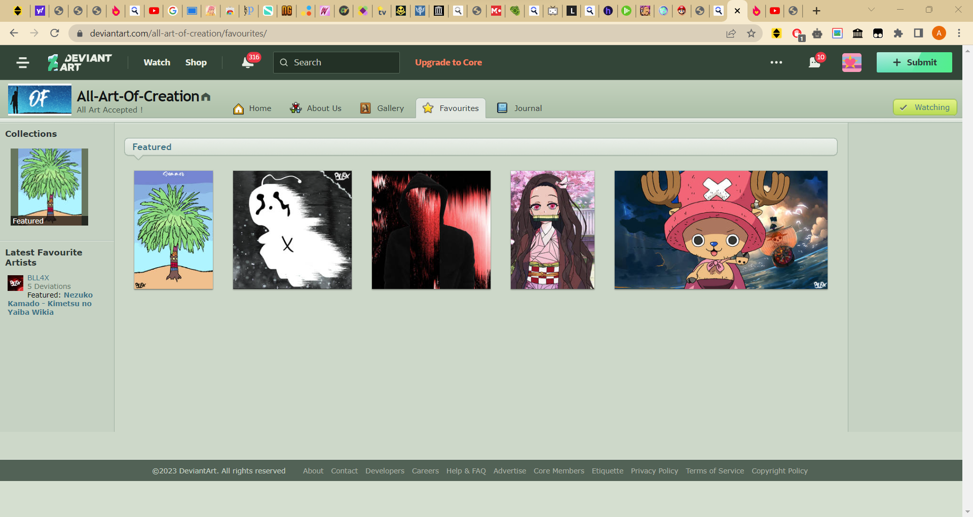Click the red adblock extension icon
Viewport: 973px width, 517px height.
point(797,34)
